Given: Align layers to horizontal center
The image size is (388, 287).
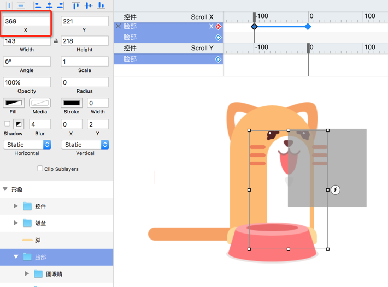Looking at the screenshot, I should point(49,5).
